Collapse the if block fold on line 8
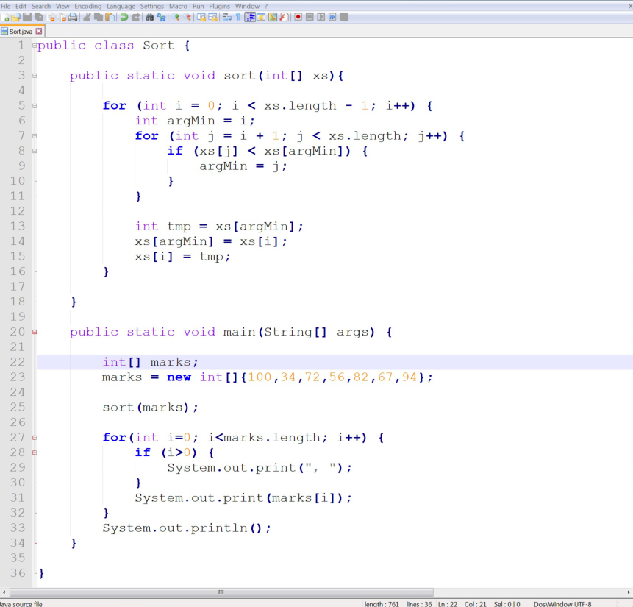This screenshot has width=633, height=607. pos(35,151)
